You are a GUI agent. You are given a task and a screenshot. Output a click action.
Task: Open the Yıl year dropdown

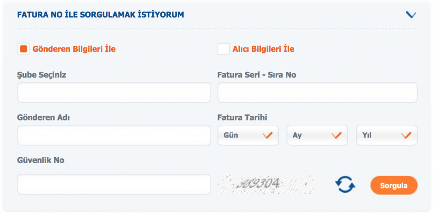click(387, 135)
